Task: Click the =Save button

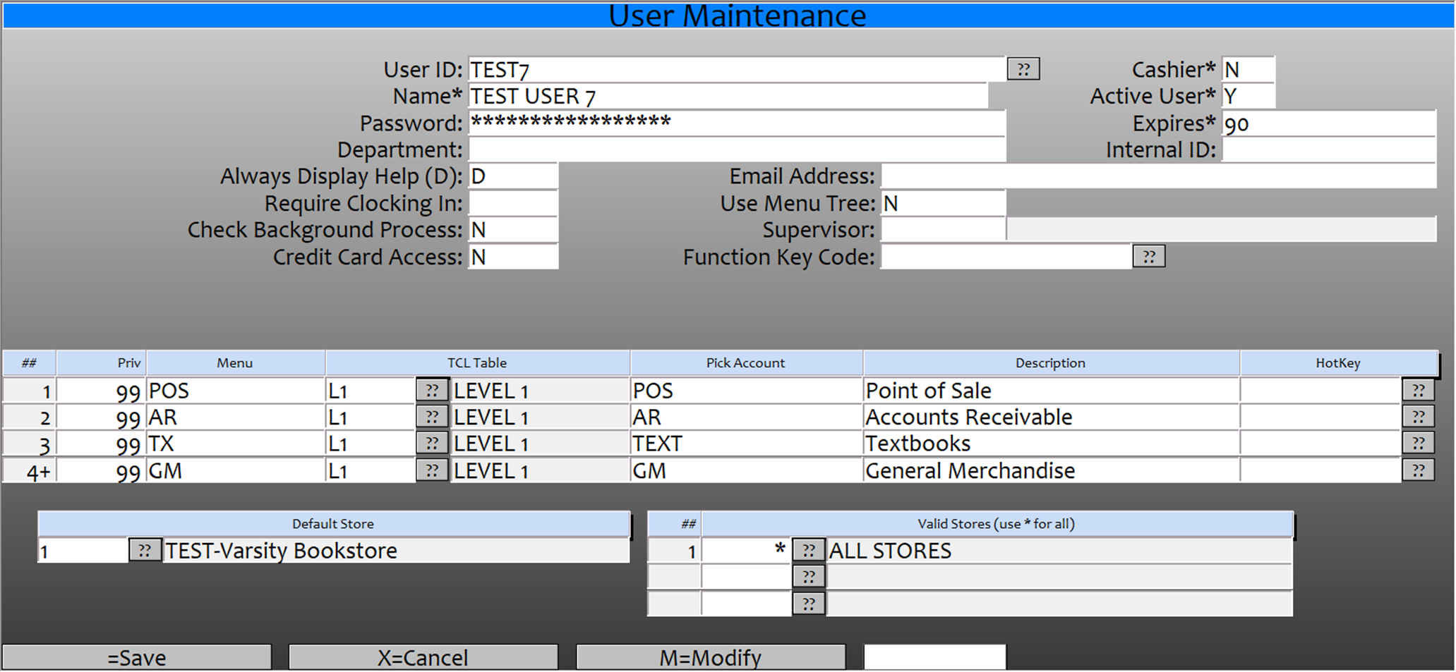Action: (137, 657)
